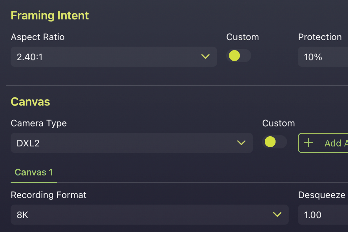The image size is (348, 232).
Task: Click the chevron arrow in Recording Format field
Action: (x=277, y=215)
